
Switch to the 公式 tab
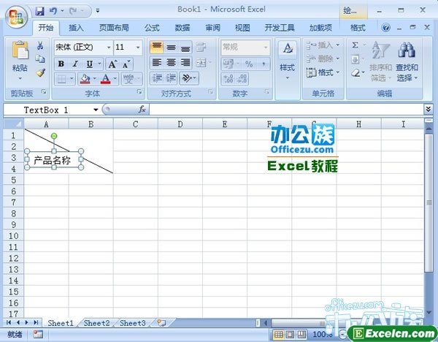tap(152, 28)
